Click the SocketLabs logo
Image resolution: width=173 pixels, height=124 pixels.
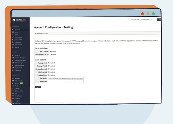(x=19, y=20)
